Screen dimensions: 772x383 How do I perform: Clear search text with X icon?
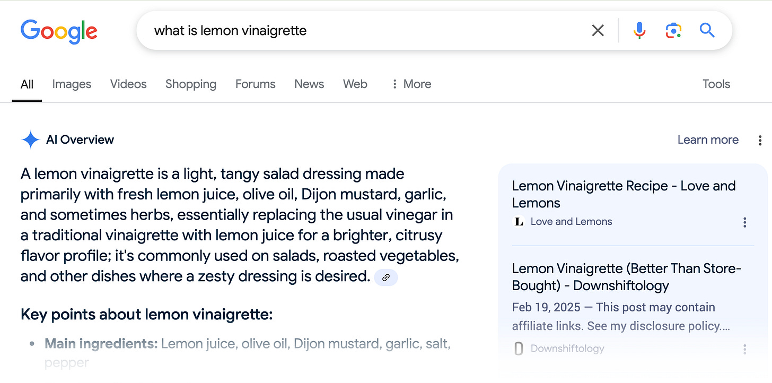598,31
